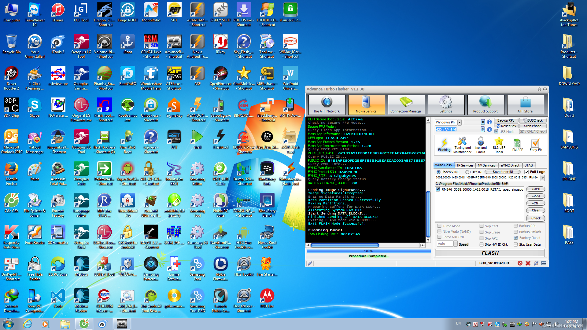Uncheck the RM846_3058 firmware file checkbox
Viewport: 587px width, 330px height.
click(x=438, y=189)
